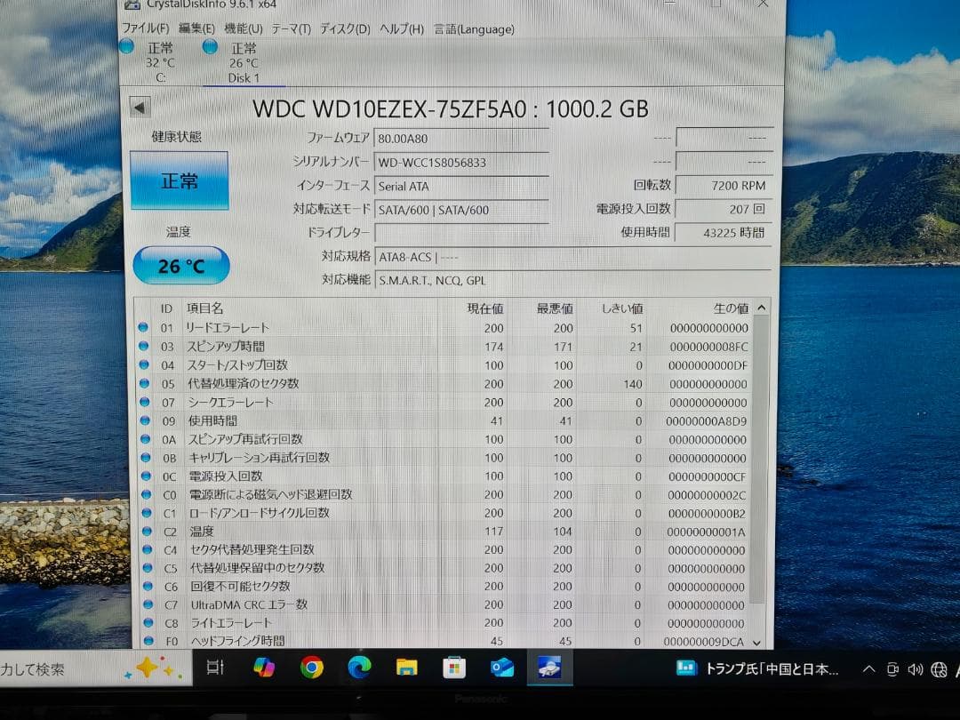960x720 pixels.
Task: Open File Explorer from the taskbar
Action: 406,668
